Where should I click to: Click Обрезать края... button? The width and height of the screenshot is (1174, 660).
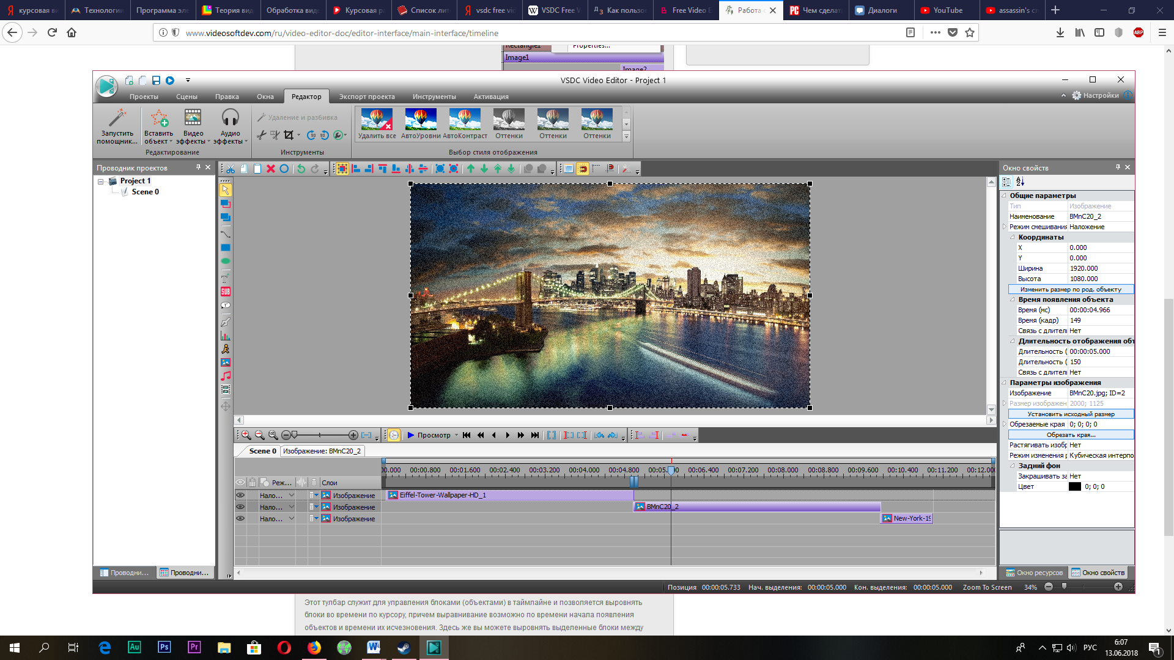pos(1071,435)
